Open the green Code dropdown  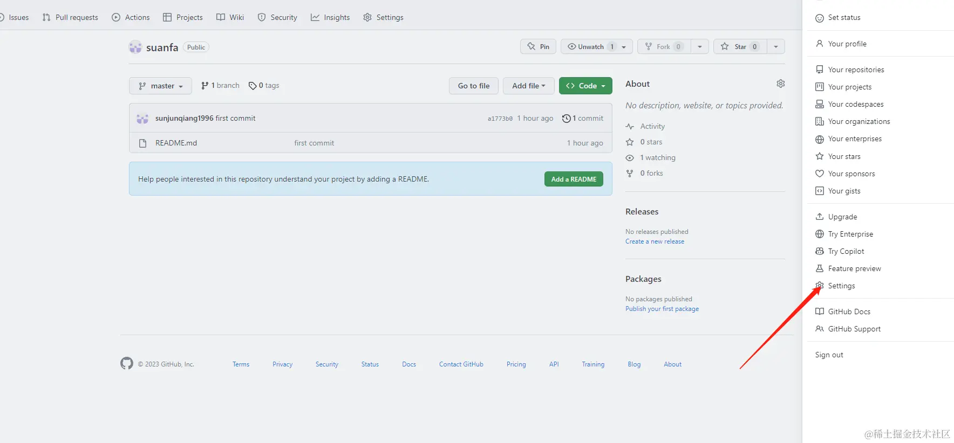click(585, 86)
